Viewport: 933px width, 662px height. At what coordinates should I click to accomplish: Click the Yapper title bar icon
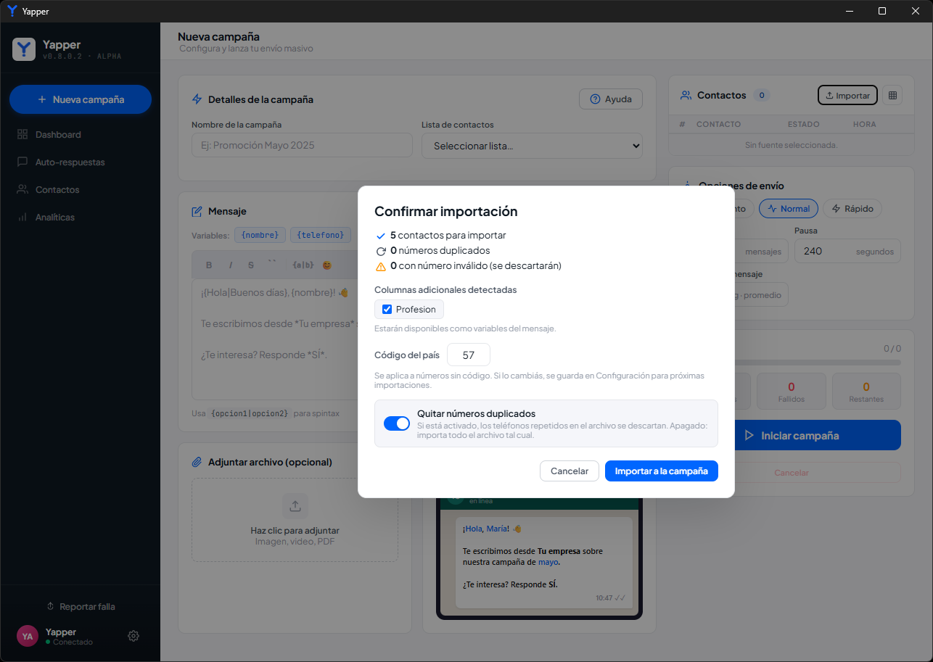click(x=12, y=11)
